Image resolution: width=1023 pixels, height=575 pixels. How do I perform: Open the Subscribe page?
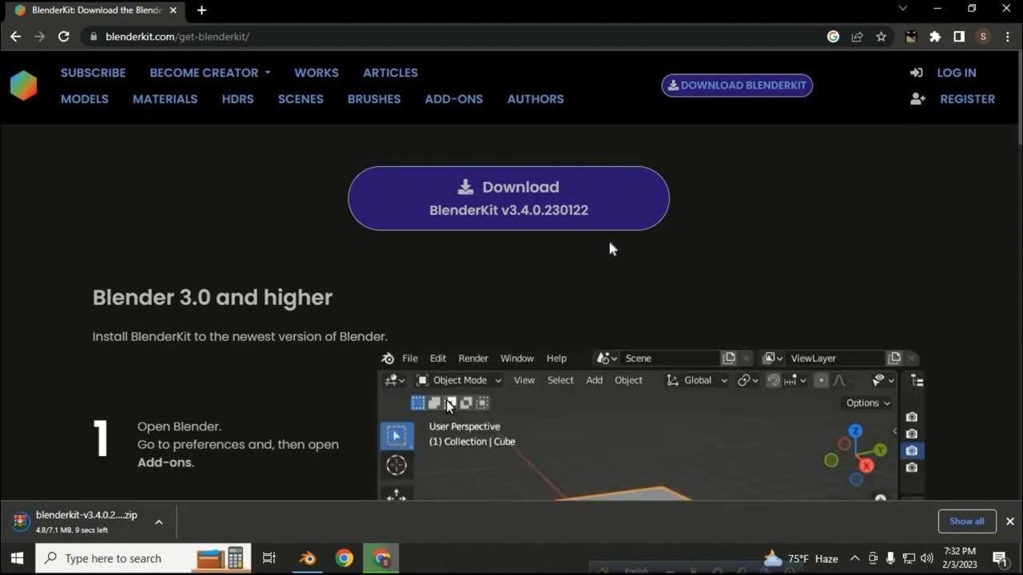93,73
